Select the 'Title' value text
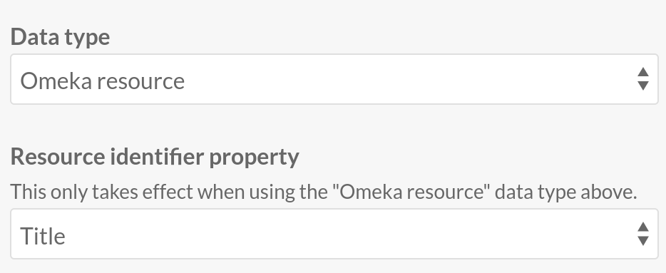The image size is (666, 273). coord(43,236)
